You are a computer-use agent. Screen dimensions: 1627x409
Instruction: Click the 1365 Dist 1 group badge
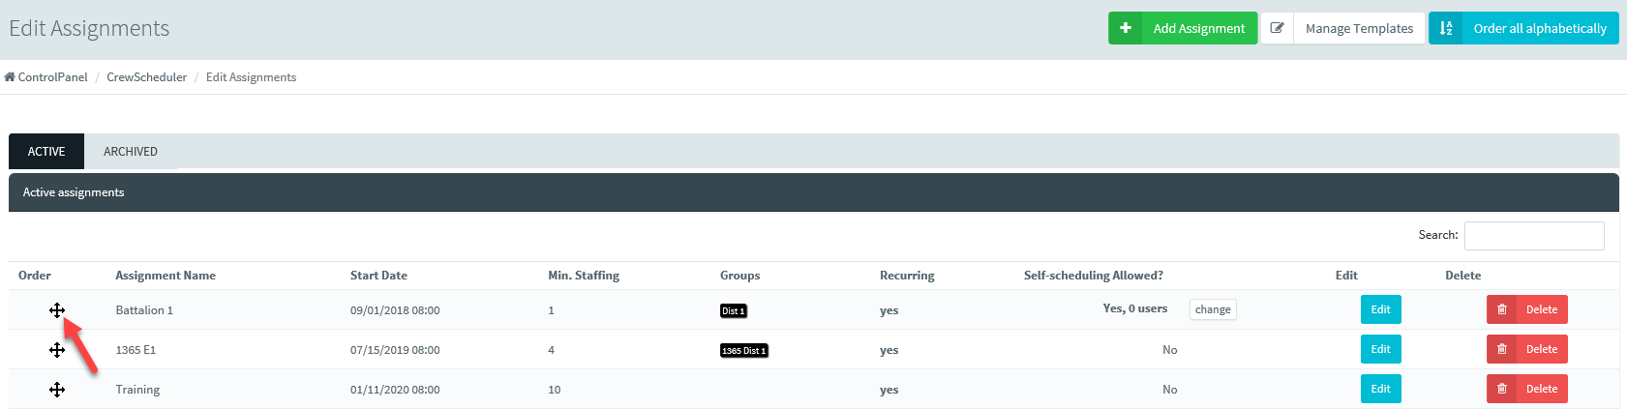[x=744, y=350]
